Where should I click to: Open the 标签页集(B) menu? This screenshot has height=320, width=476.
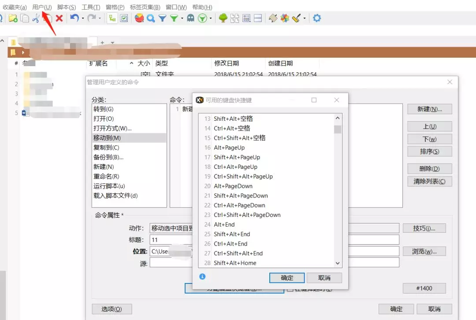point(145,7)
